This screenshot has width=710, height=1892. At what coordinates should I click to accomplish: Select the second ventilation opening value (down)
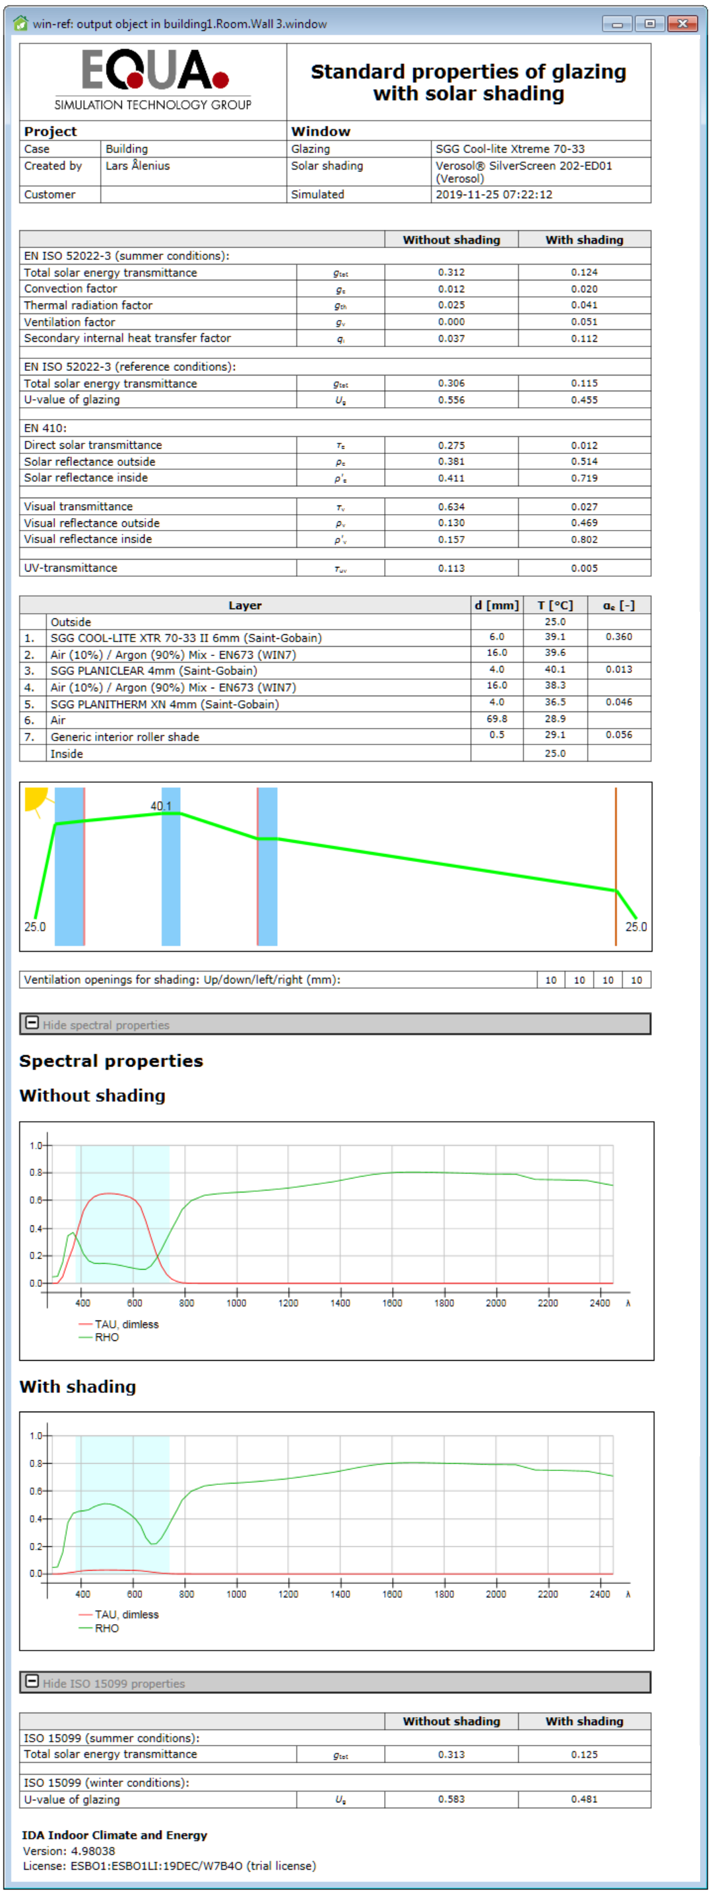coord(579,980)
